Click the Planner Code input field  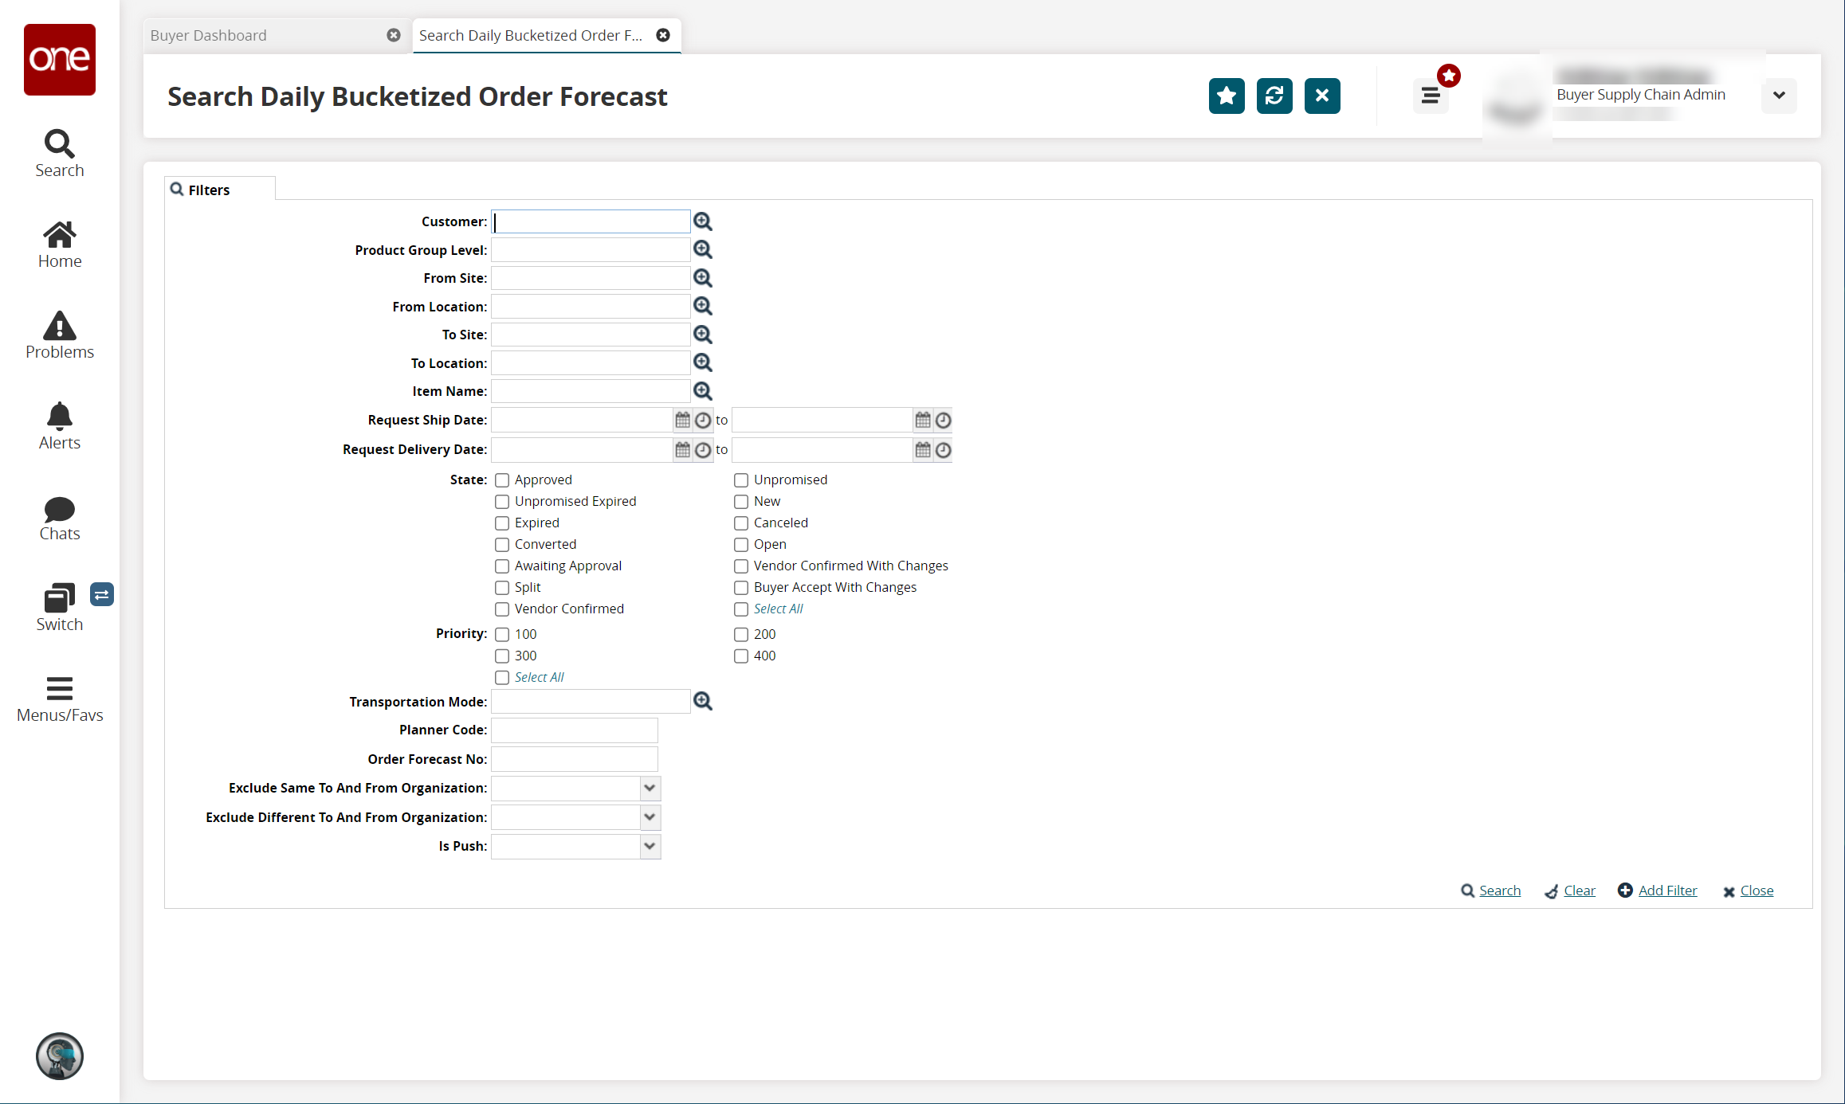574,730
